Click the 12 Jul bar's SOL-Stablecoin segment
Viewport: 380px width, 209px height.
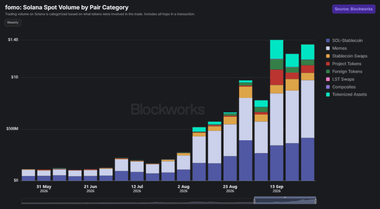pyautogui.click(x=137, y=176)
